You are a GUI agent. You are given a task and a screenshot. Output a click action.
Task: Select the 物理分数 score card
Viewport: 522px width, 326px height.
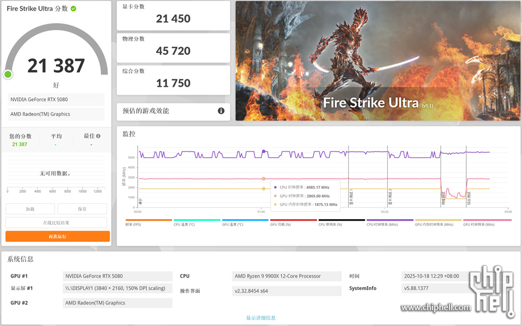coord(173,47)
